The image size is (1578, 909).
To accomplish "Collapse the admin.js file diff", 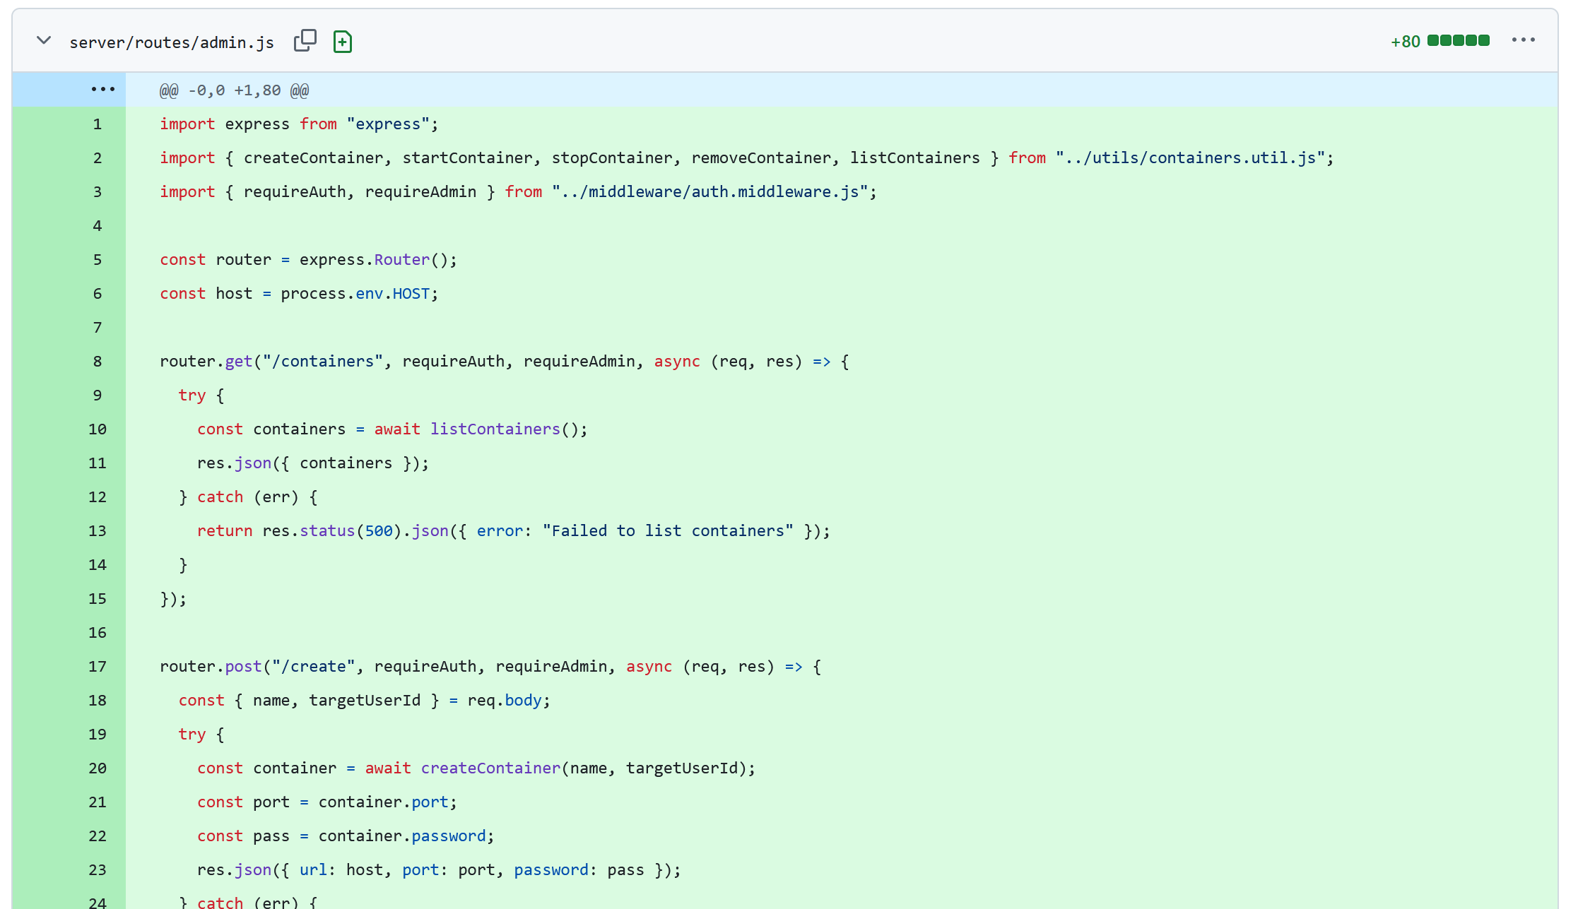I will coord(44,41).
